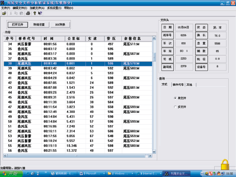Switch to the 2 Windows taskbar group
This screenshot has height=177, width=236.
(x=121, y=173)
